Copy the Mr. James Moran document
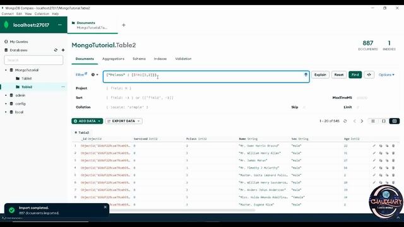 click(x=381, y=160)
